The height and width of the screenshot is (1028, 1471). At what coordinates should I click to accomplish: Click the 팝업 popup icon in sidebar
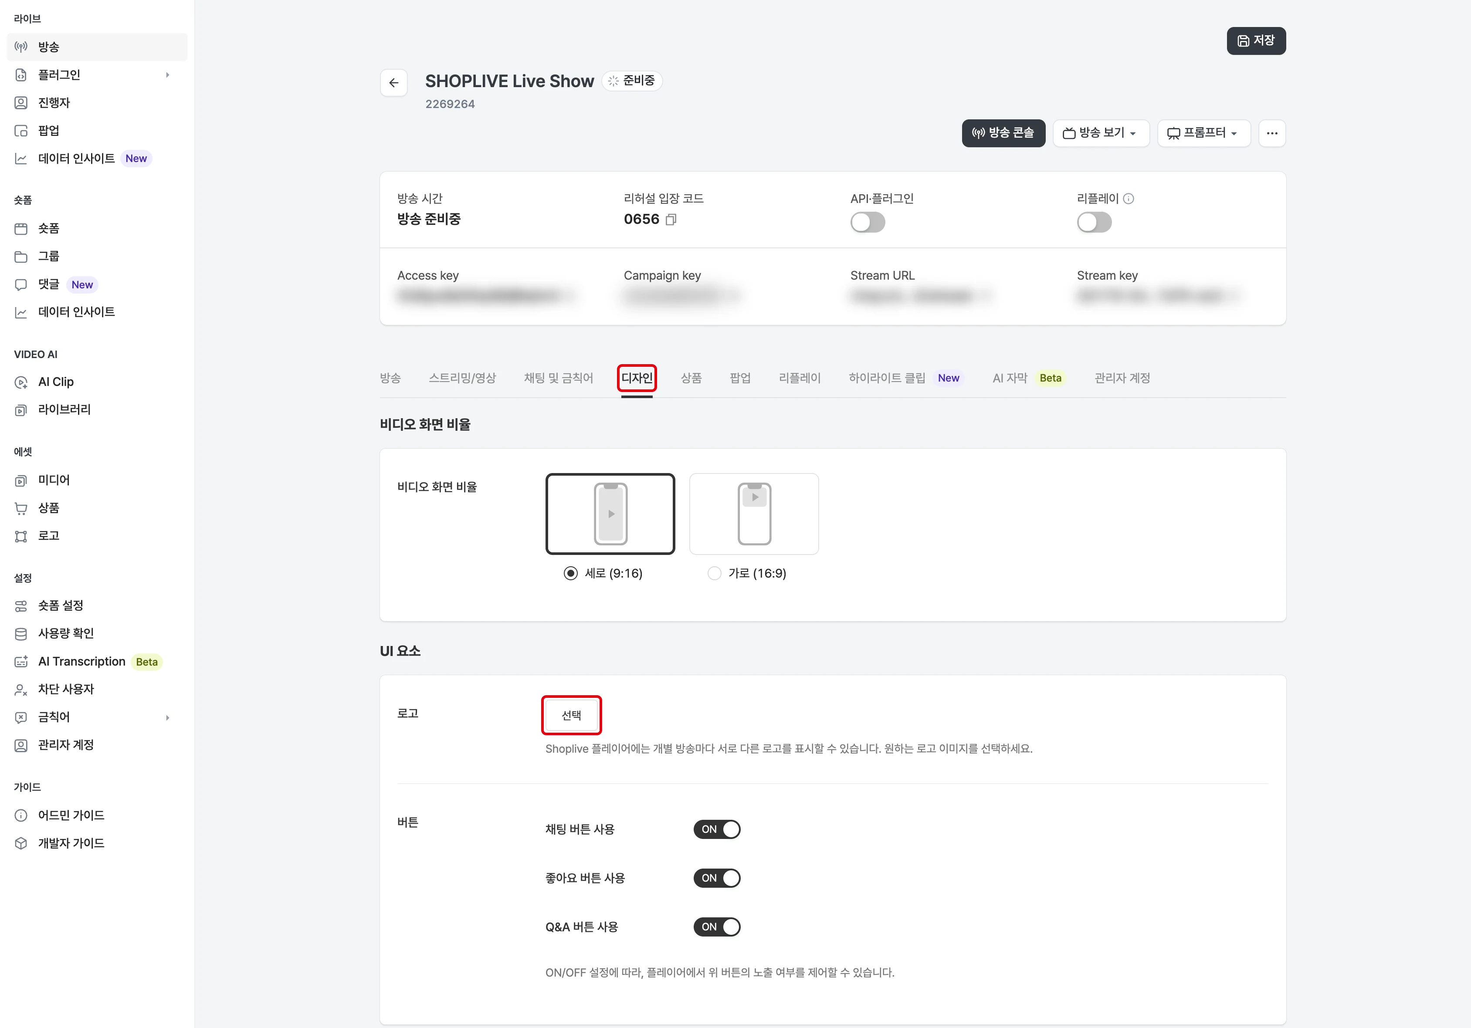(21, 131)
